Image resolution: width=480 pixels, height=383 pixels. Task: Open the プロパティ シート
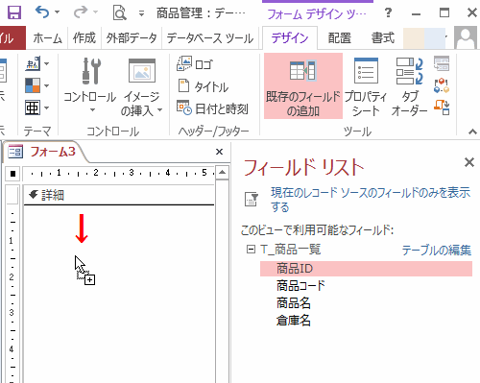pyautogui.click(x=366, y=86)
